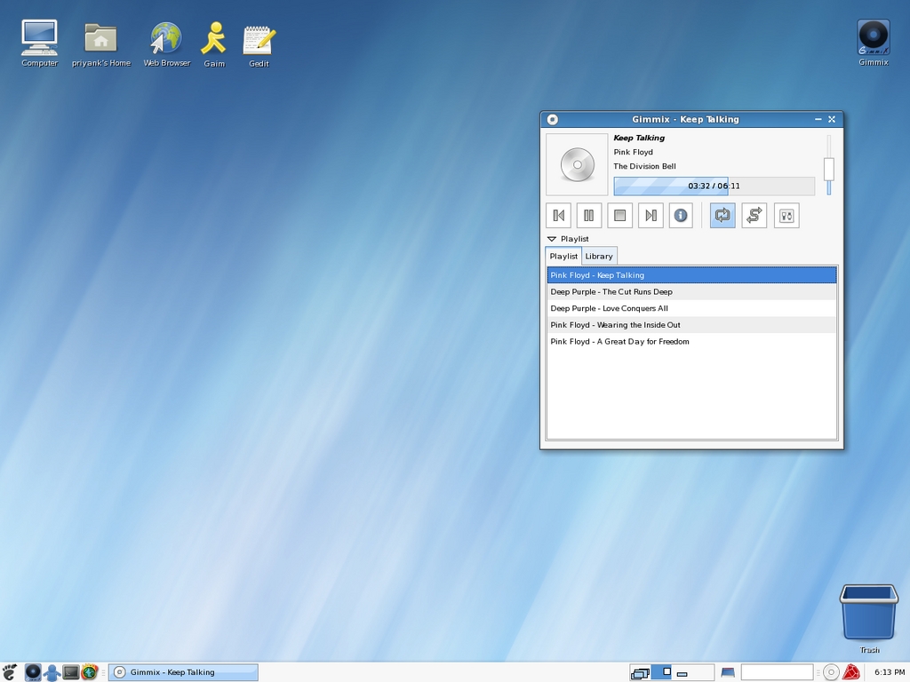Open the song info dialog icon
Viewport: 910px width, 682px height.
(681, 216)
